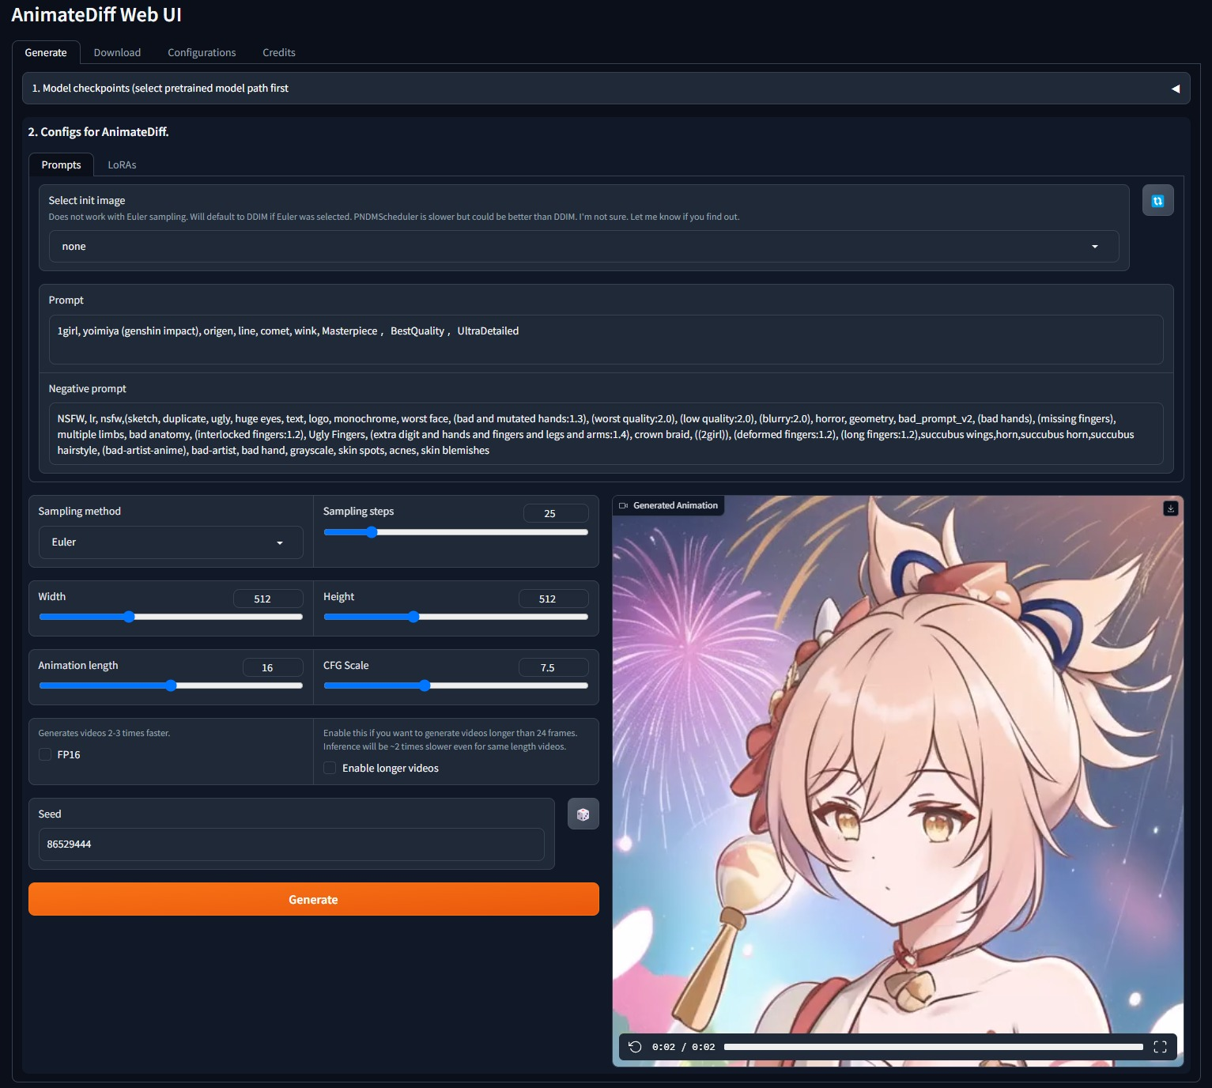This screenshot has height=1088, width=1212.
Task: Click the Height value box showing 512
Action: coord(553,599)
